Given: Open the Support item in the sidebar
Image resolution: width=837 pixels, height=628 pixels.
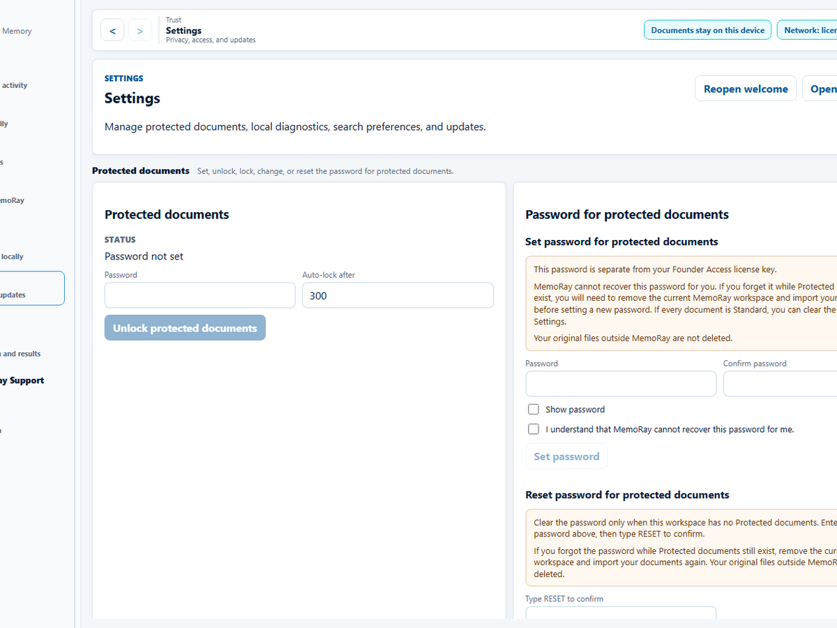Looking at the screenshot, I should coord(22,380).
